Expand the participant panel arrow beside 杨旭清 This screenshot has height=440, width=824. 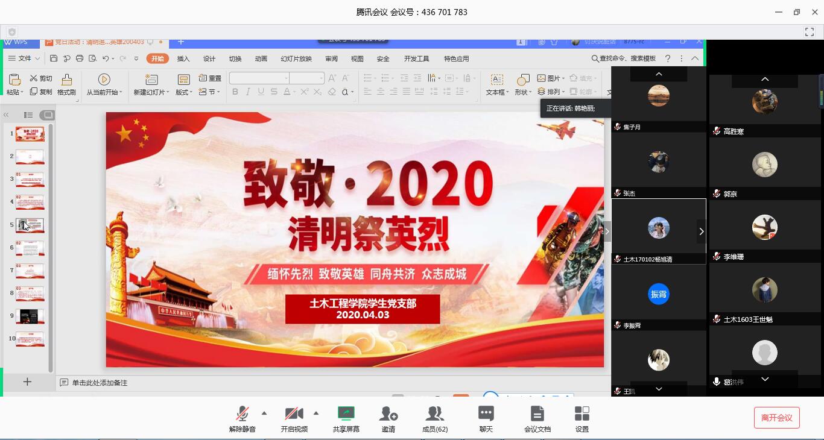[x=701, y=231]
